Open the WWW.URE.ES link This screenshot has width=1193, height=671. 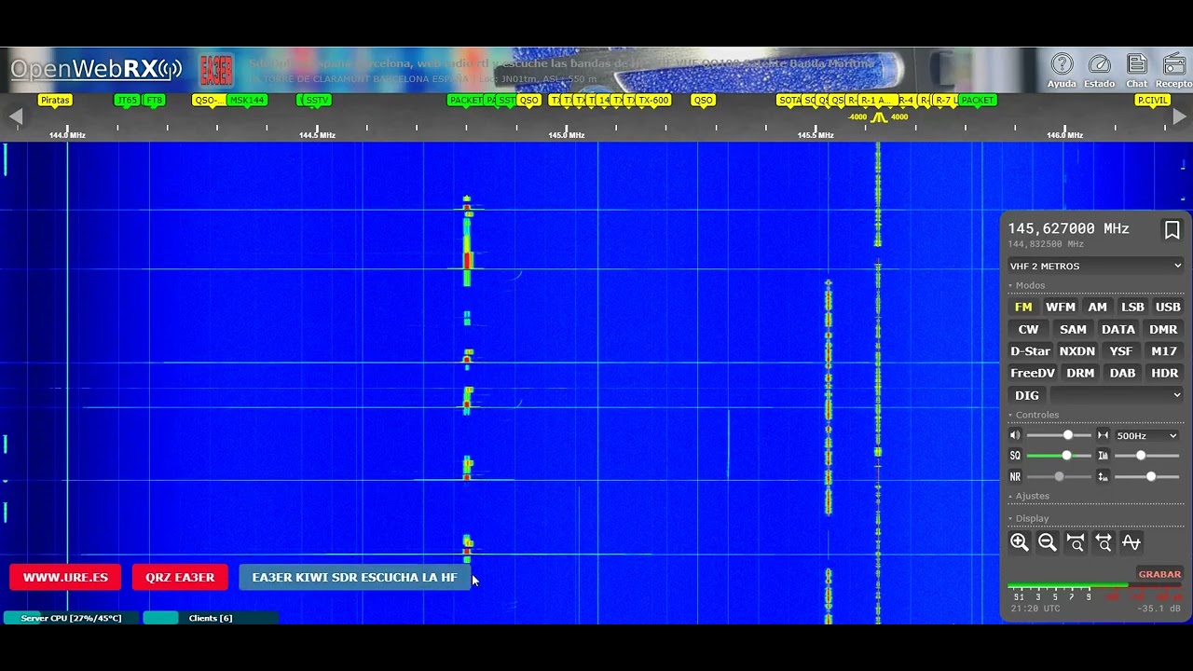pyautogui.click(x=65, y=578)
